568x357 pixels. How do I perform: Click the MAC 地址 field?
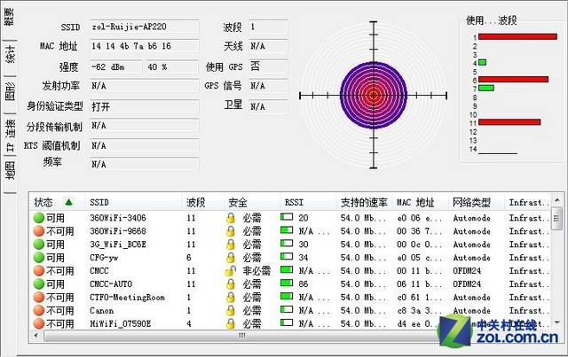(144, 46)
